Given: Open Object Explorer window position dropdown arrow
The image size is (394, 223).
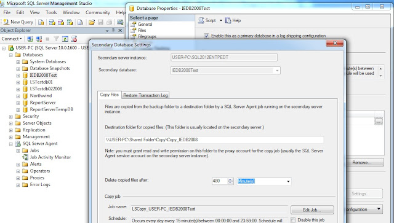Looking at the screenshot, I should click(107, 31).
